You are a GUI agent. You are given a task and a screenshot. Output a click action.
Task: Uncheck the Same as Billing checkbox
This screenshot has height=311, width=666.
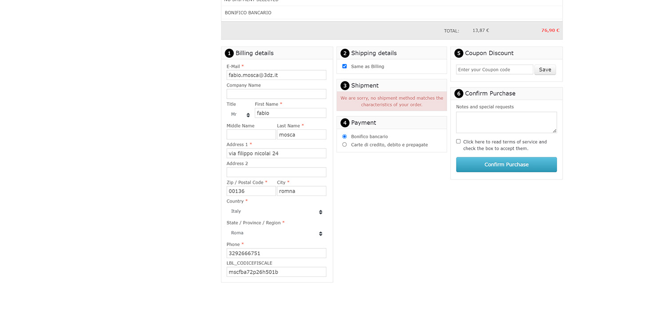[x=345, y=66]
